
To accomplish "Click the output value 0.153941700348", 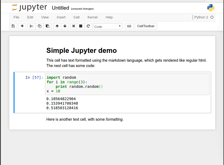I will 62,103.
